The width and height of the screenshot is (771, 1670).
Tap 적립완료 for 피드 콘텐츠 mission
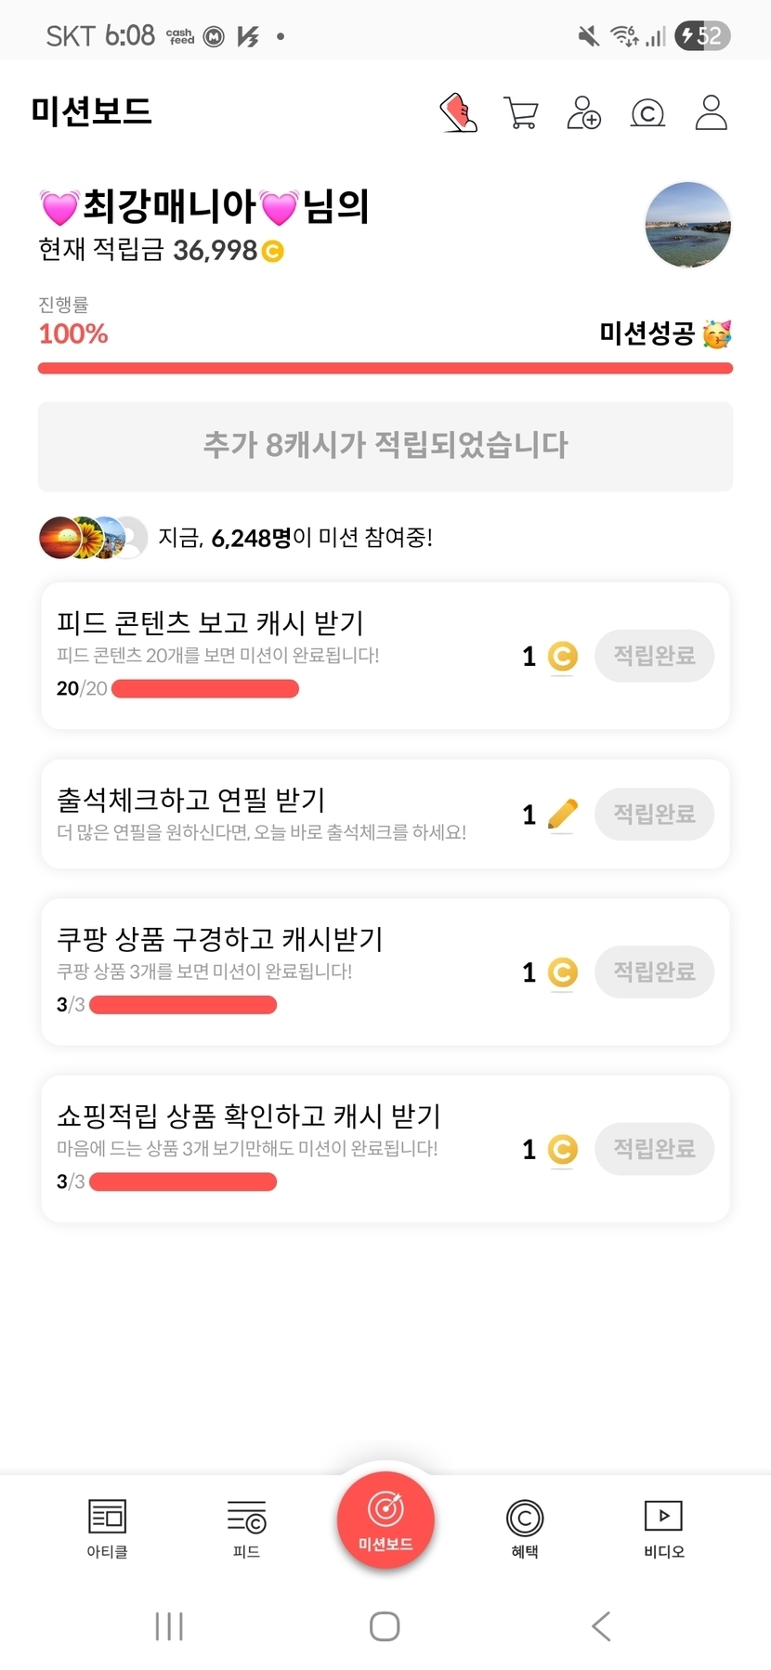654,656
